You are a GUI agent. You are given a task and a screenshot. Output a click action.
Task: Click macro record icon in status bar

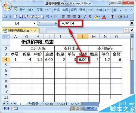click(16, 108)
